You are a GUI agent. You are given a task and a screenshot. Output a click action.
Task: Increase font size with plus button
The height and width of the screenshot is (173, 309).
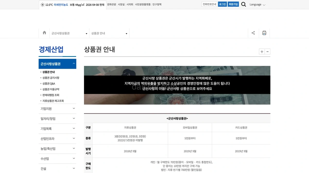pos(262,52)
